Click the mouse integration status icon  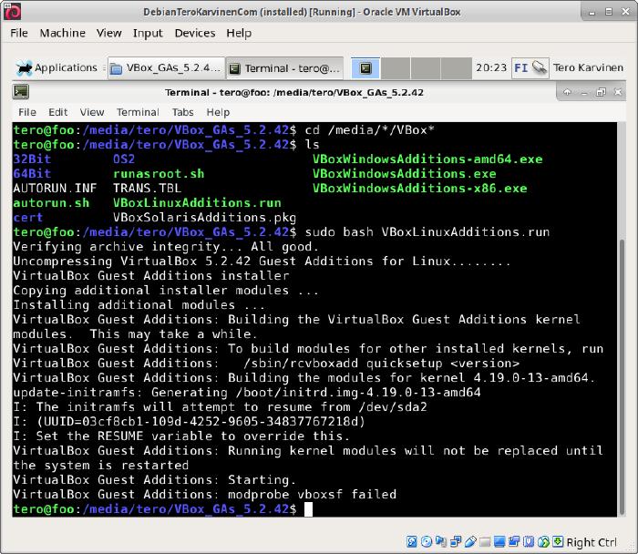[542, 542]
